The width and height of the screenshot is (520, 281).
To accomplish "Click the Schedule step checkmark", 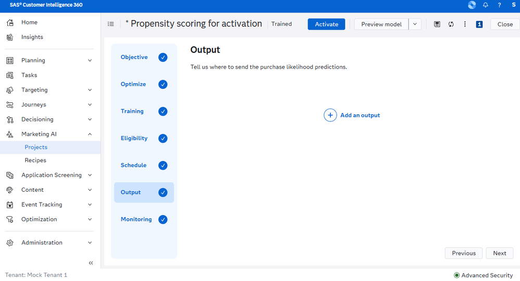I will coord(163,166).
